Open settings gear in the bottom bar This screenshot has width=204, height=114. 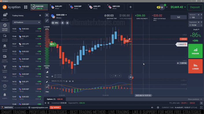coord(158,107)
